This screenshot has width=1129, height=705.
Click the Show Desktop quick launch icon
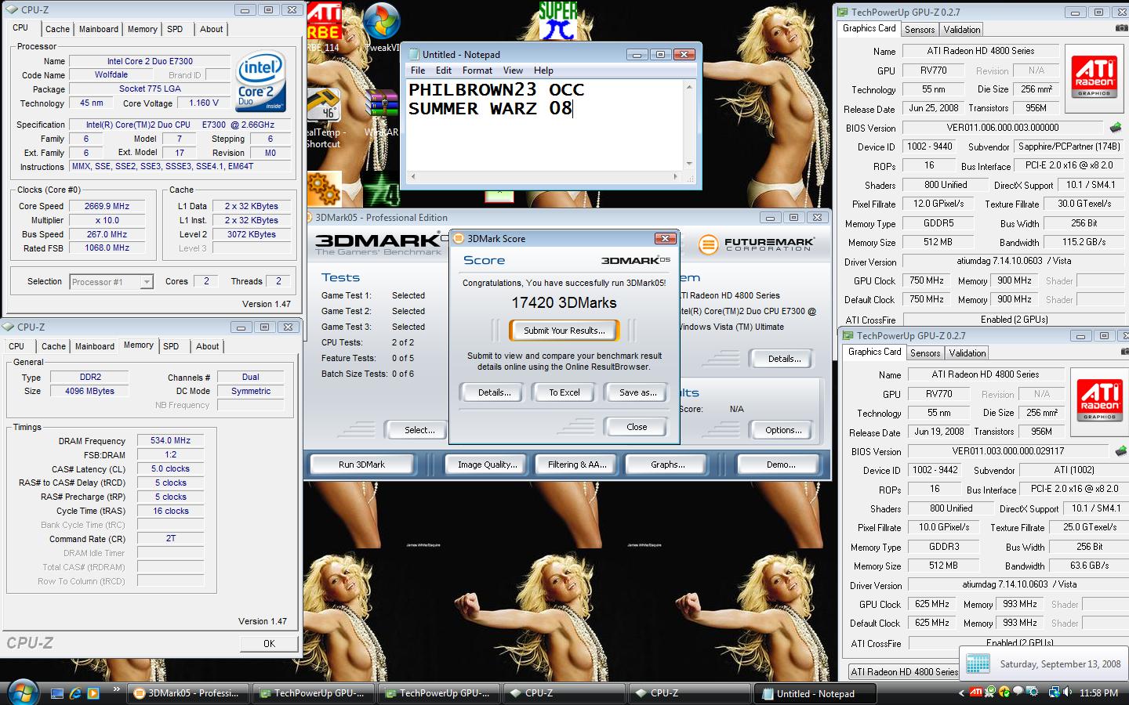56,693
